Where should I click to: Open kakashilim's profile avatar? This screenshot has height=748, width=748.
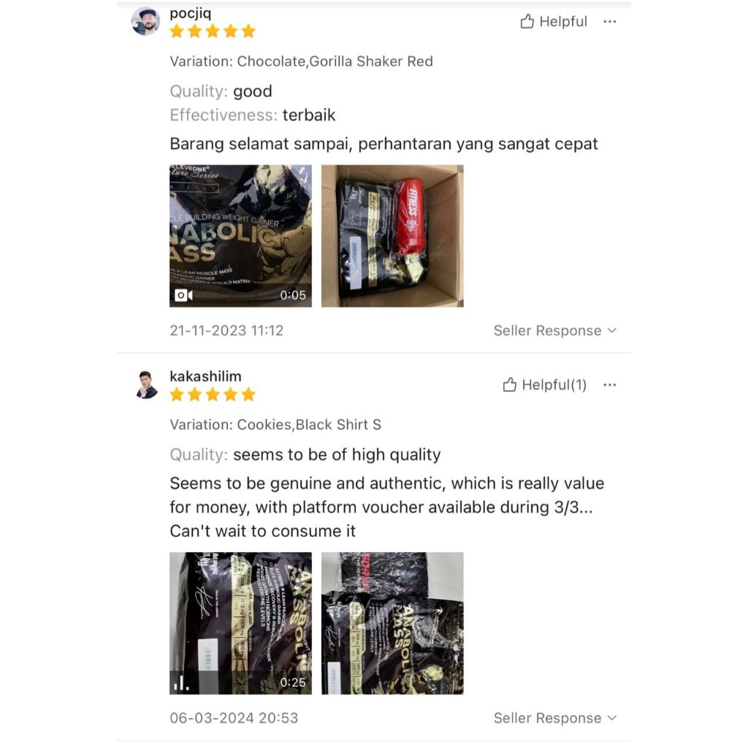pos(145,384)
